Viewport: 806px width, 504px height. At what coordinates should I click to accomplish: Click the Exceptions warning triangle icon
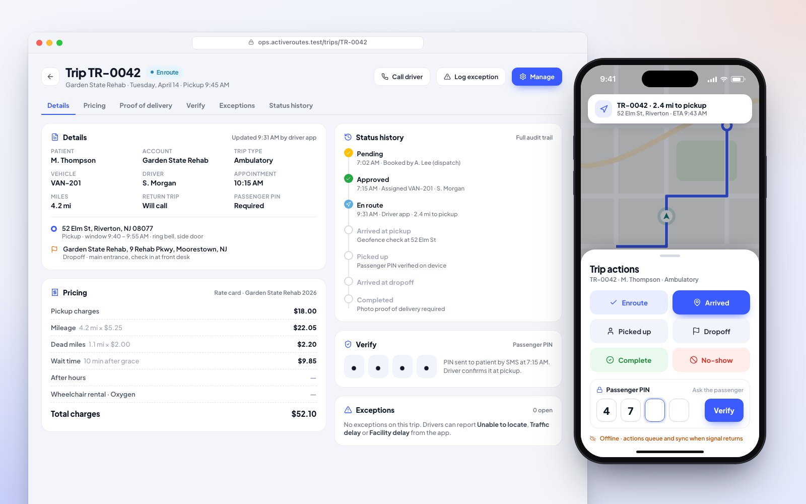(x=348, y=410)
